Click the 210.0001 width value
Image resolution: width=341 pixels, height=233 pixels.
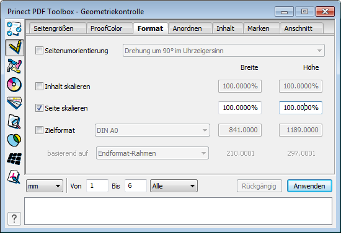(241, 153)
